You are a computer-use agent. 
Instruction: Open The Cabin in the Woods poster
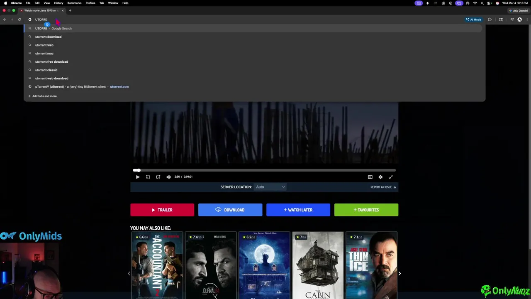point(318,265)
